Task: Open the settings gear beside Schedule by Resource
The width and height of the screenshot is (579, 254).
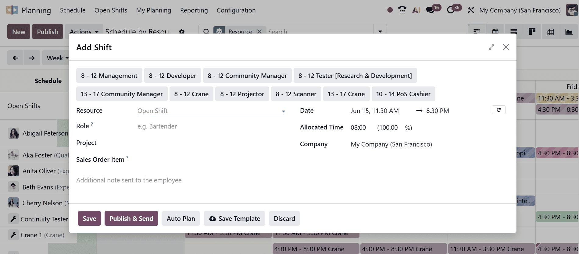Action: (182, 32)
